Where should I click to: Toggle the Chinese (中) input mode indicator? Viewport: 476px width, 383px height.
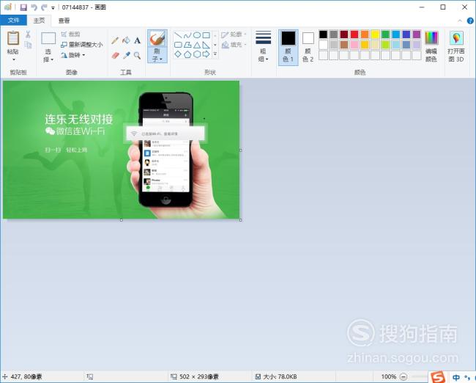(456, 378)
